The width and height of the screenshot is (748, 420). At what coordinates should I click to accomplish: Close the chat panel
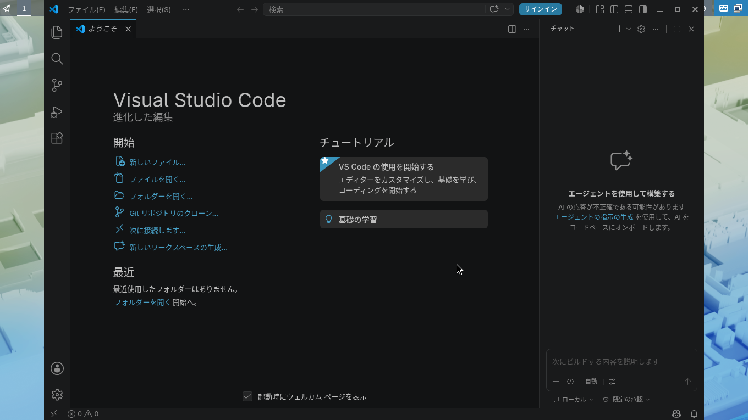tap(691, 29)
